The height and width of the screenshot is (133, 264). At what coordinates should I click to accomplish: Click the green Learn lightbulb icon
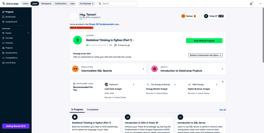pyautogui.click(x=77, y=40)
